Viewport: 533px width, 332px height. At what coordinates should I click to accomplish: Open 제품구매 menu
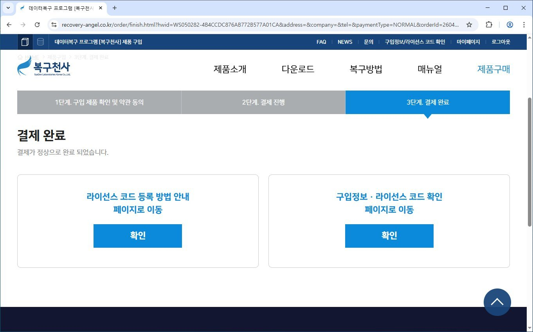click(x=493, y=69)
